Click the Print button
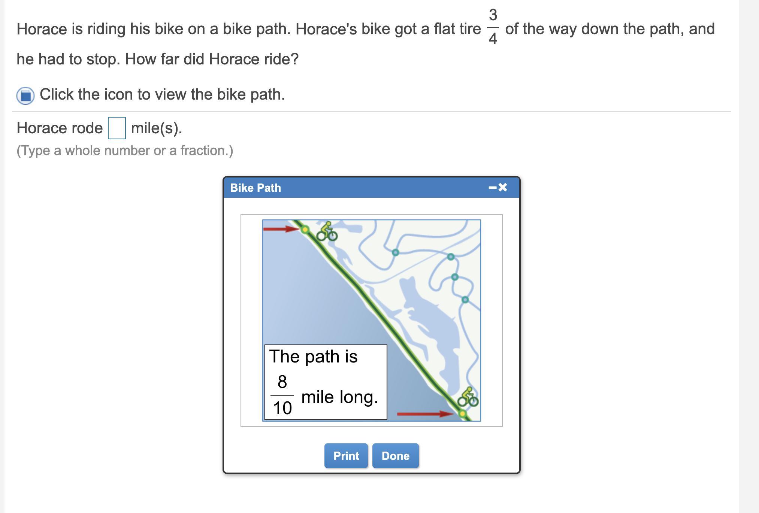The image size is (759, 513). coord(346,456)
